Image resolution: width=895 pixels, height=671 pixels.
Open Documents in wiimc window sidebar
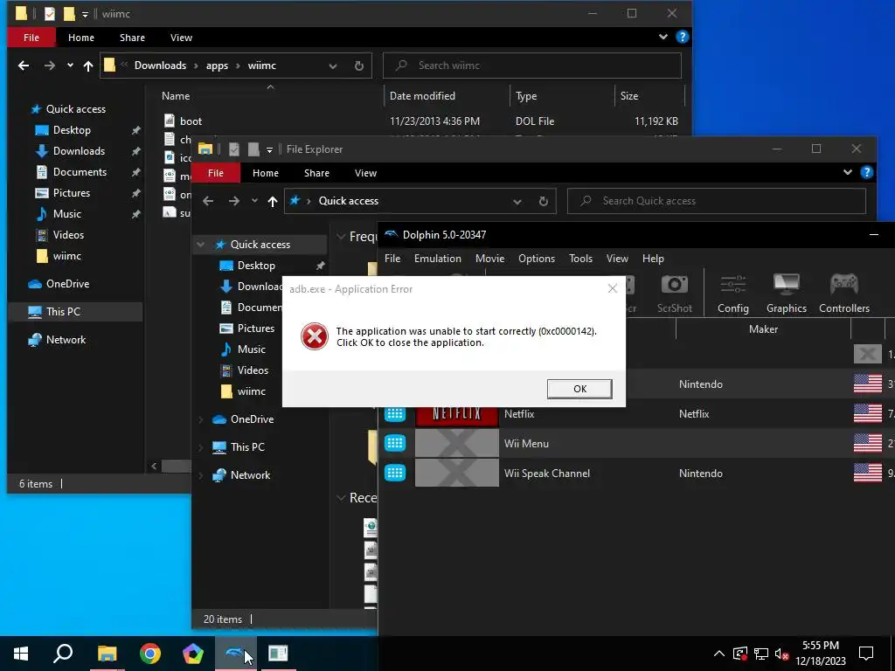tap(80, 172)
